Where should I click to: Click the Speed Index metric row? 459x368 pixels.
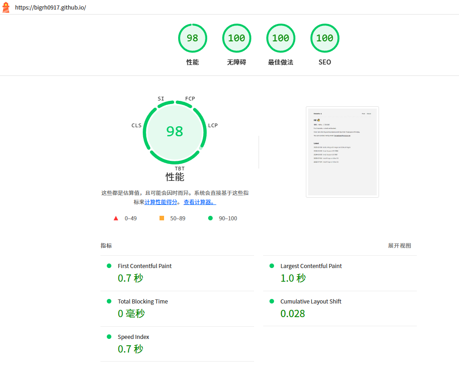pos(133,337)
